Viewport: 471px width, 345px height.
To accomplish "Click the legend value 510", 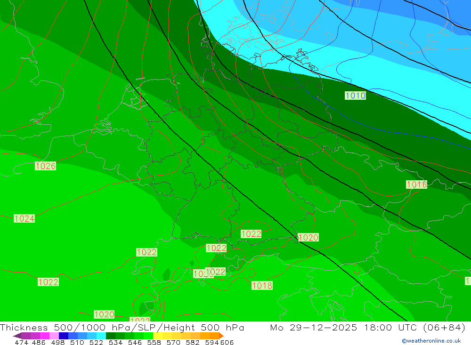I will coord(77,343).
